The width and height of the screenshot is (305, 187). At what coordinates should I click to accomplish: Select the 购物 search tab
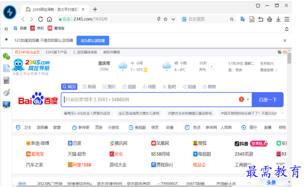pos(209,87)
